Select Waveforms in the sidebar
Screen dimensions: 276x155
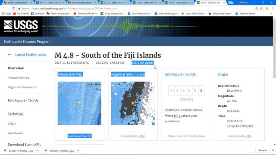coord(16,133)
